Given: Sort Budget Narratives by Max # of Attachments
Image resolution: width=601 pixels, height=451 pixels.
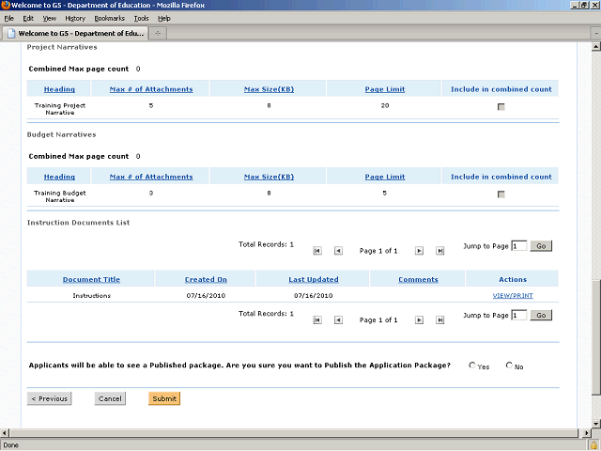Looking at the screenshot, I should pos(151,177).
